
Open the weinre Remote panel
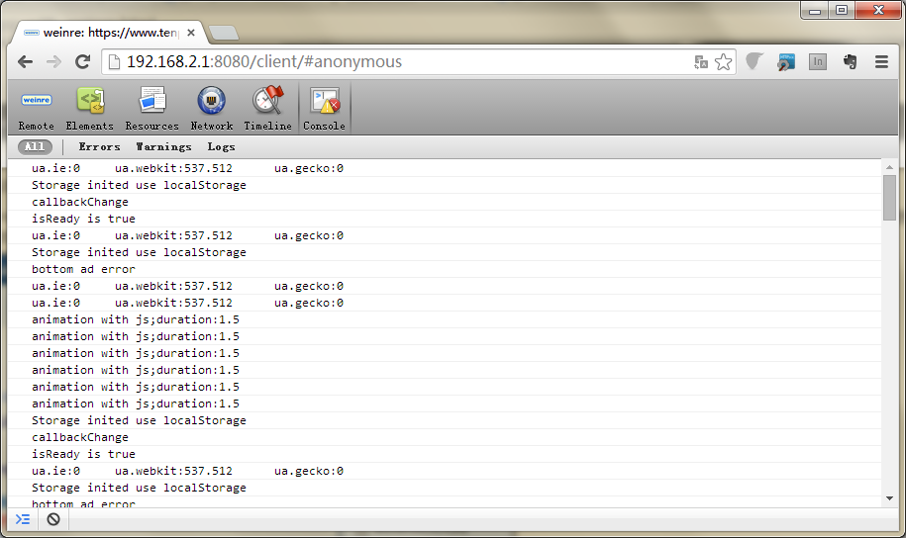[37, 108]
